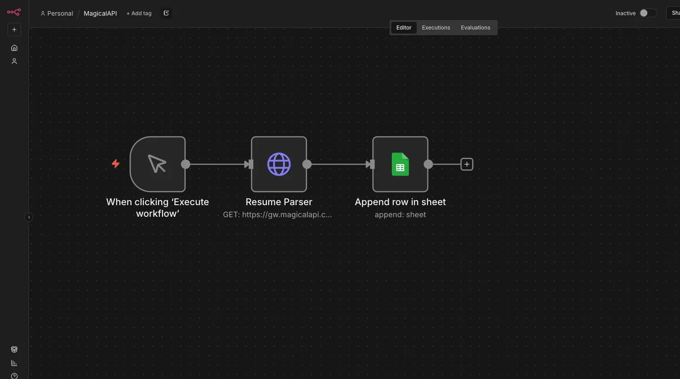The height and width of the screenshot is (379, 680).
Task: Switch to the Evaluations tab
Action: [x=475, y=28]
